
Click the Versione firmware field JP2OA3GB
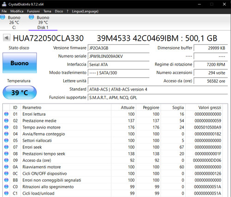pos(118,48)
